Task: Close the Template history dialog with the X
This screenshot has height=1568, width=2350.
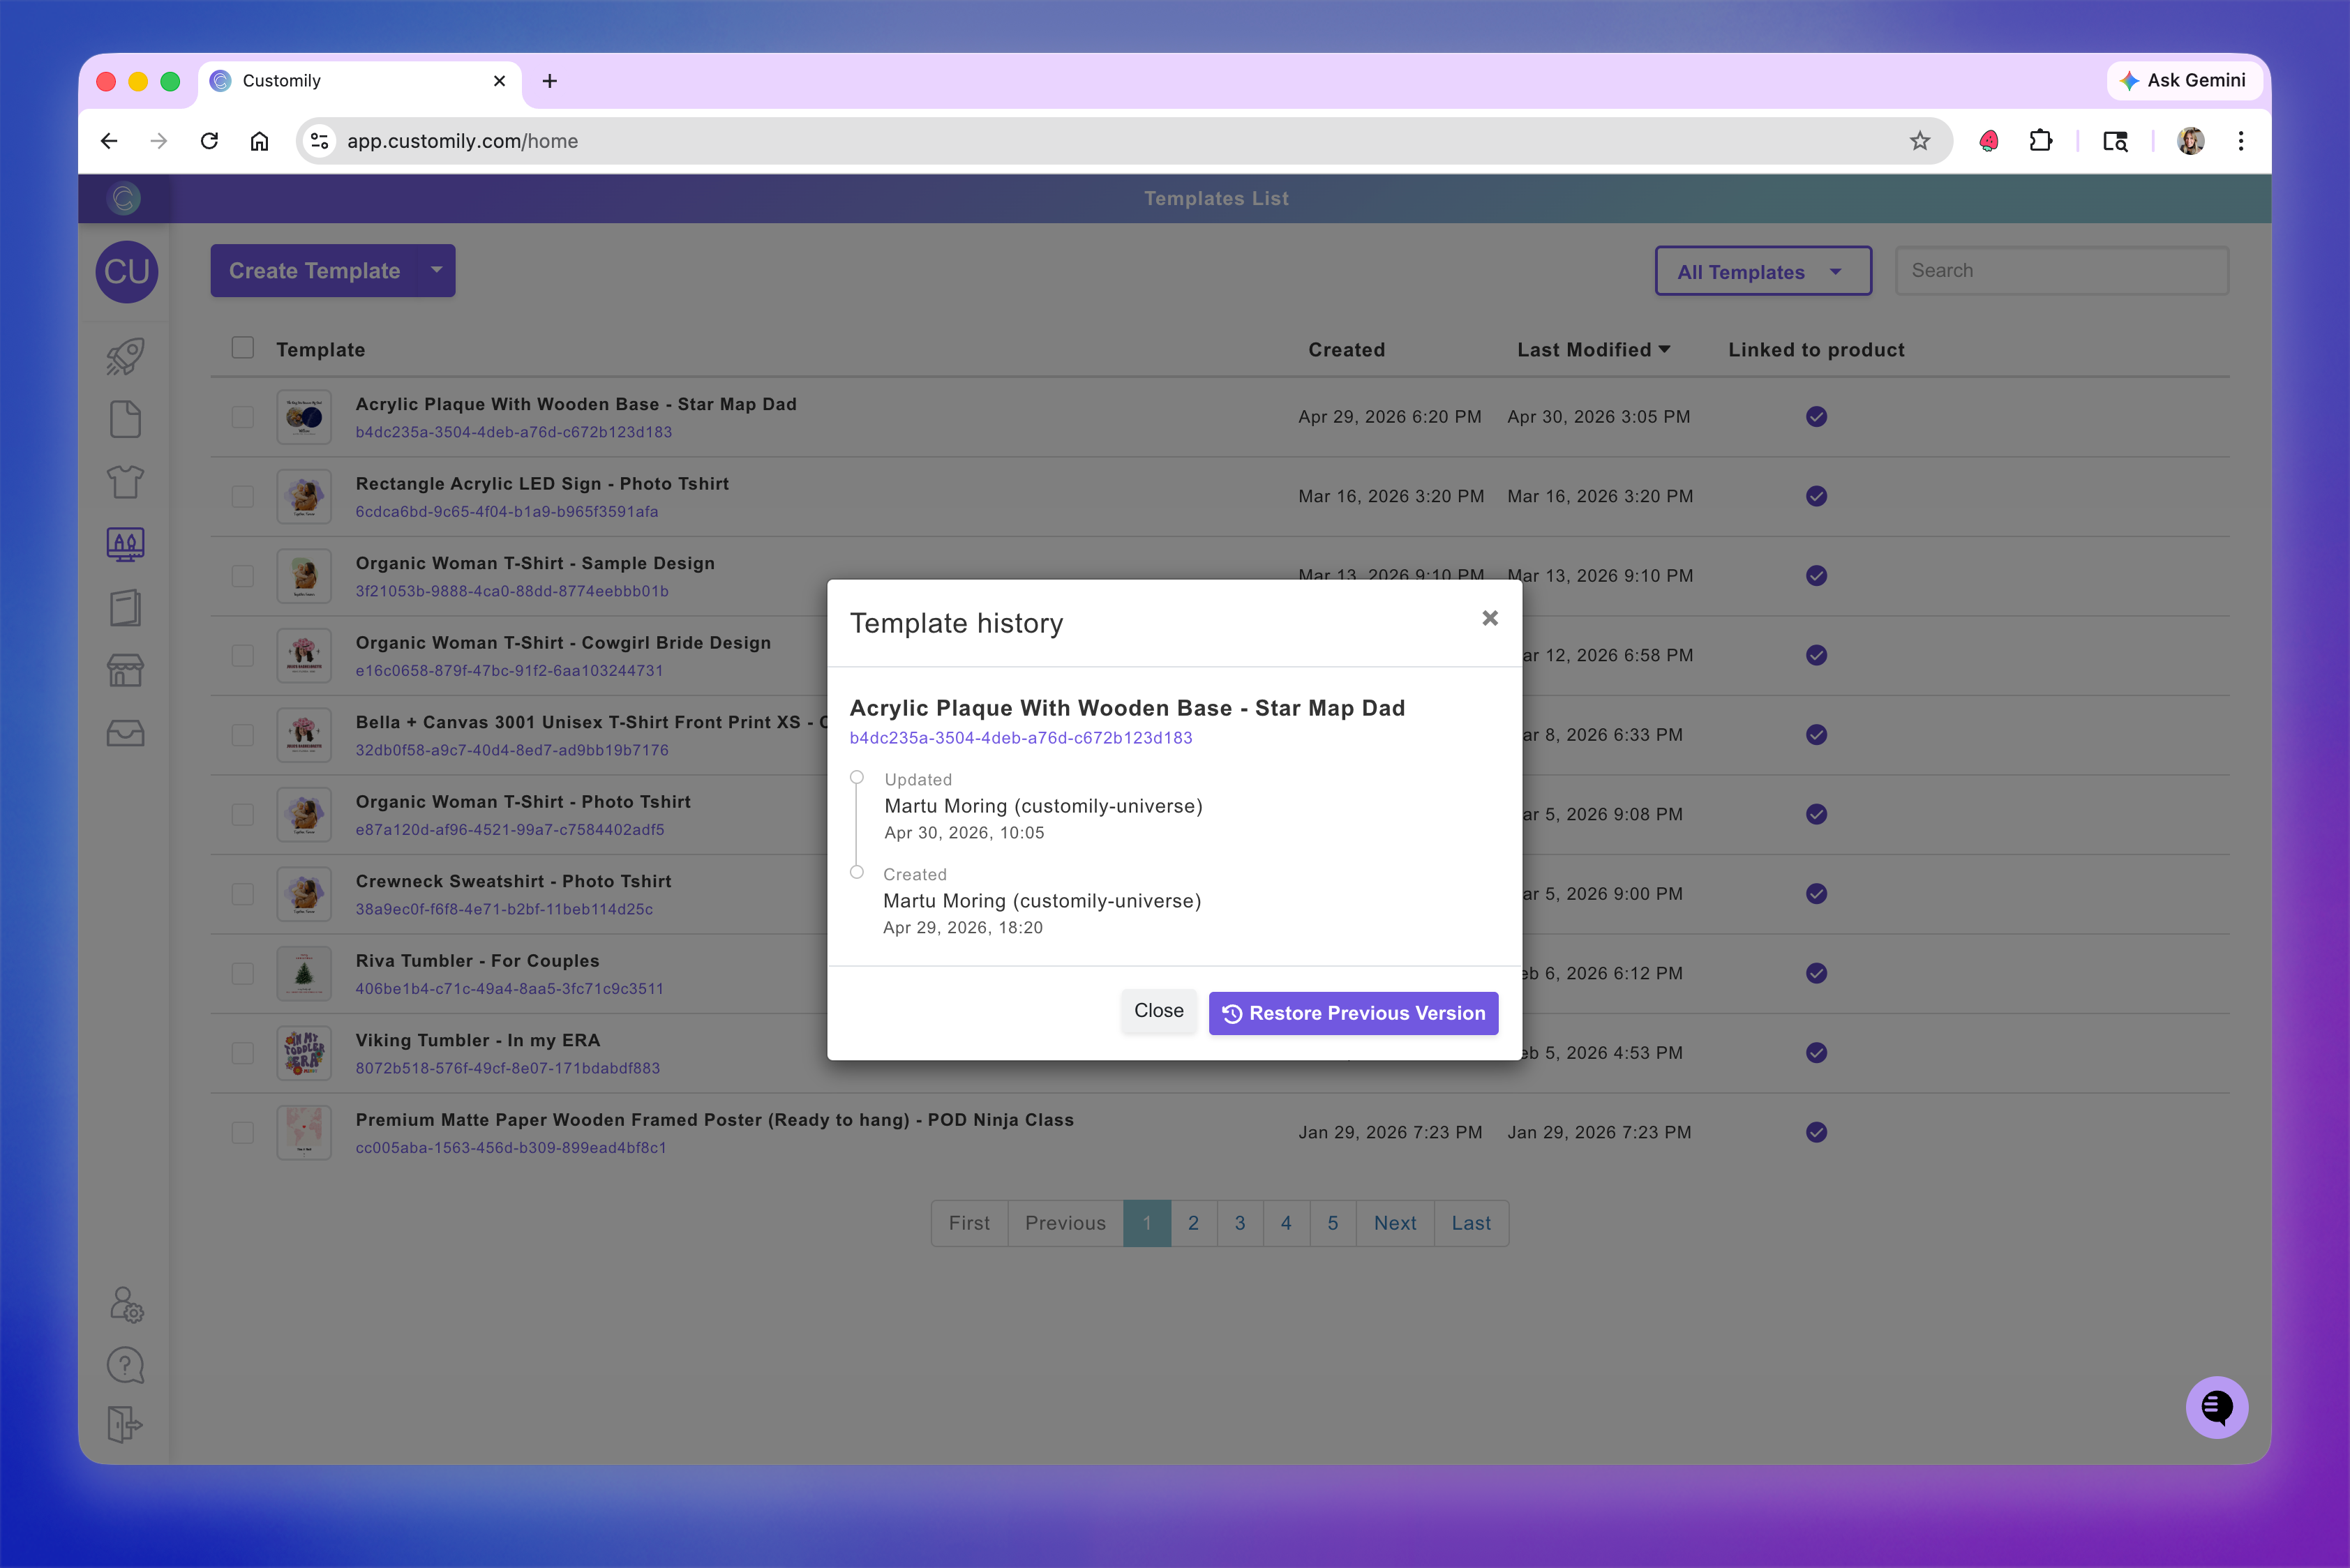Action: pos(1490,618)
